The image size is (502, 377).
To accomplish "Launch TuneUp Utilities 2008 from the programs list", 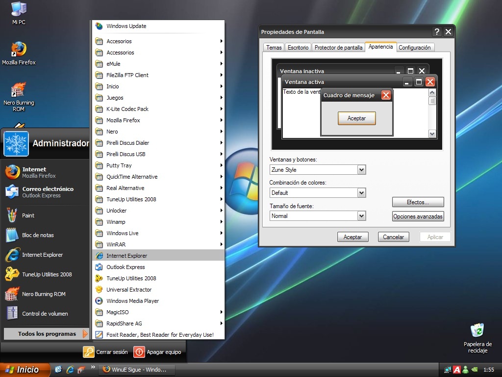I will click(158, 278).
